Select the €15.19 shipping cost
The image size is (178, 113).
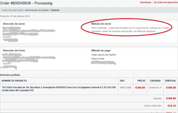(172, 106)
